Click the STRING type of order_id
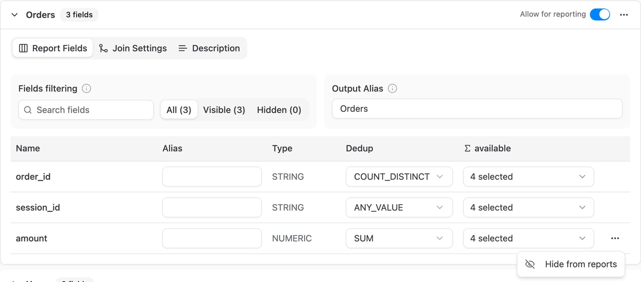This screenshot has height=282, width=641. [x=288, y=177]
